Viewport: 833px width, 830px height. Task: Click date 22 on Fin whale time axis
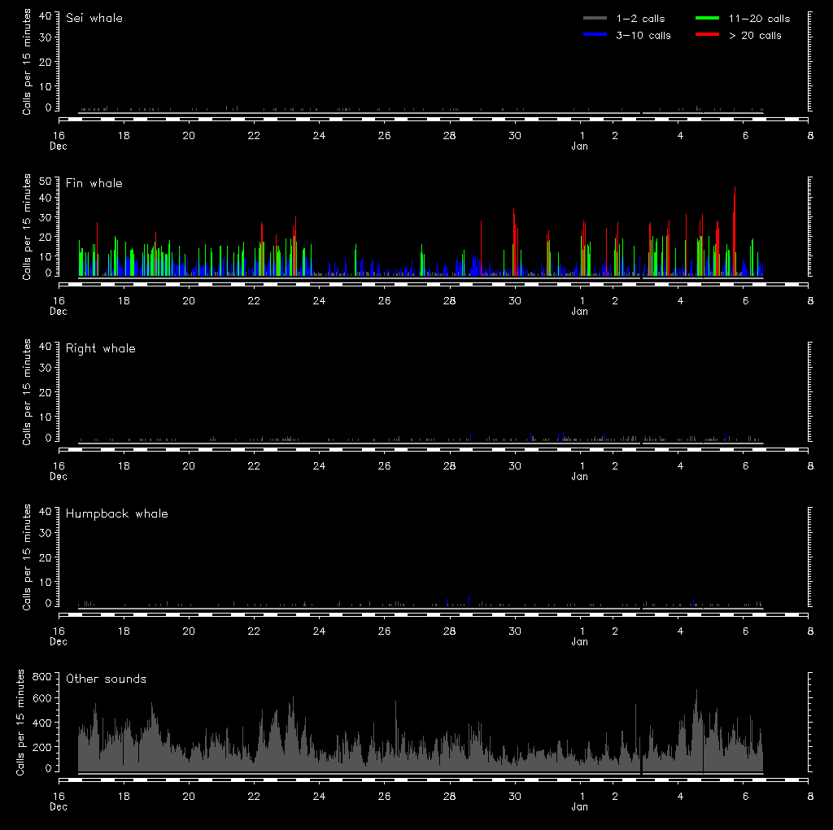[254, 300]
